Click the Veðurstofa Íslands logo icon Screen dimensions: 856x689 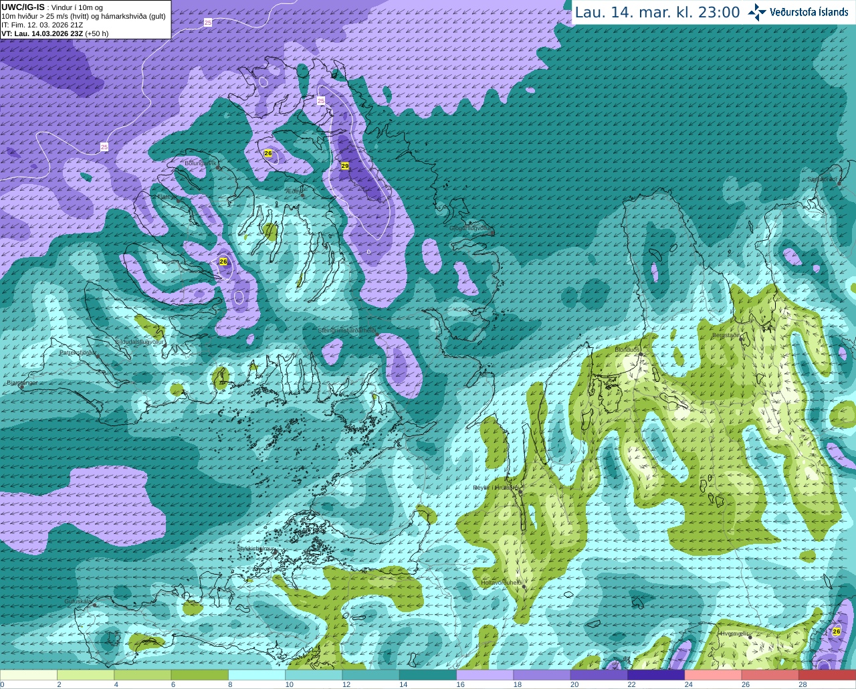tap(757, 12)
